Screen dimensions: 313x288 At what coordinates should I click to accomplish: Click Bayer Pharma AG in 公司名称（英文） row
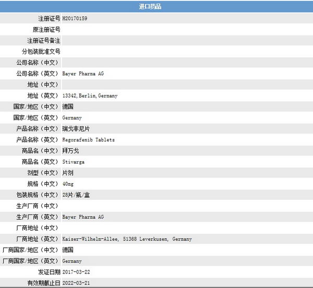[83, 74]
